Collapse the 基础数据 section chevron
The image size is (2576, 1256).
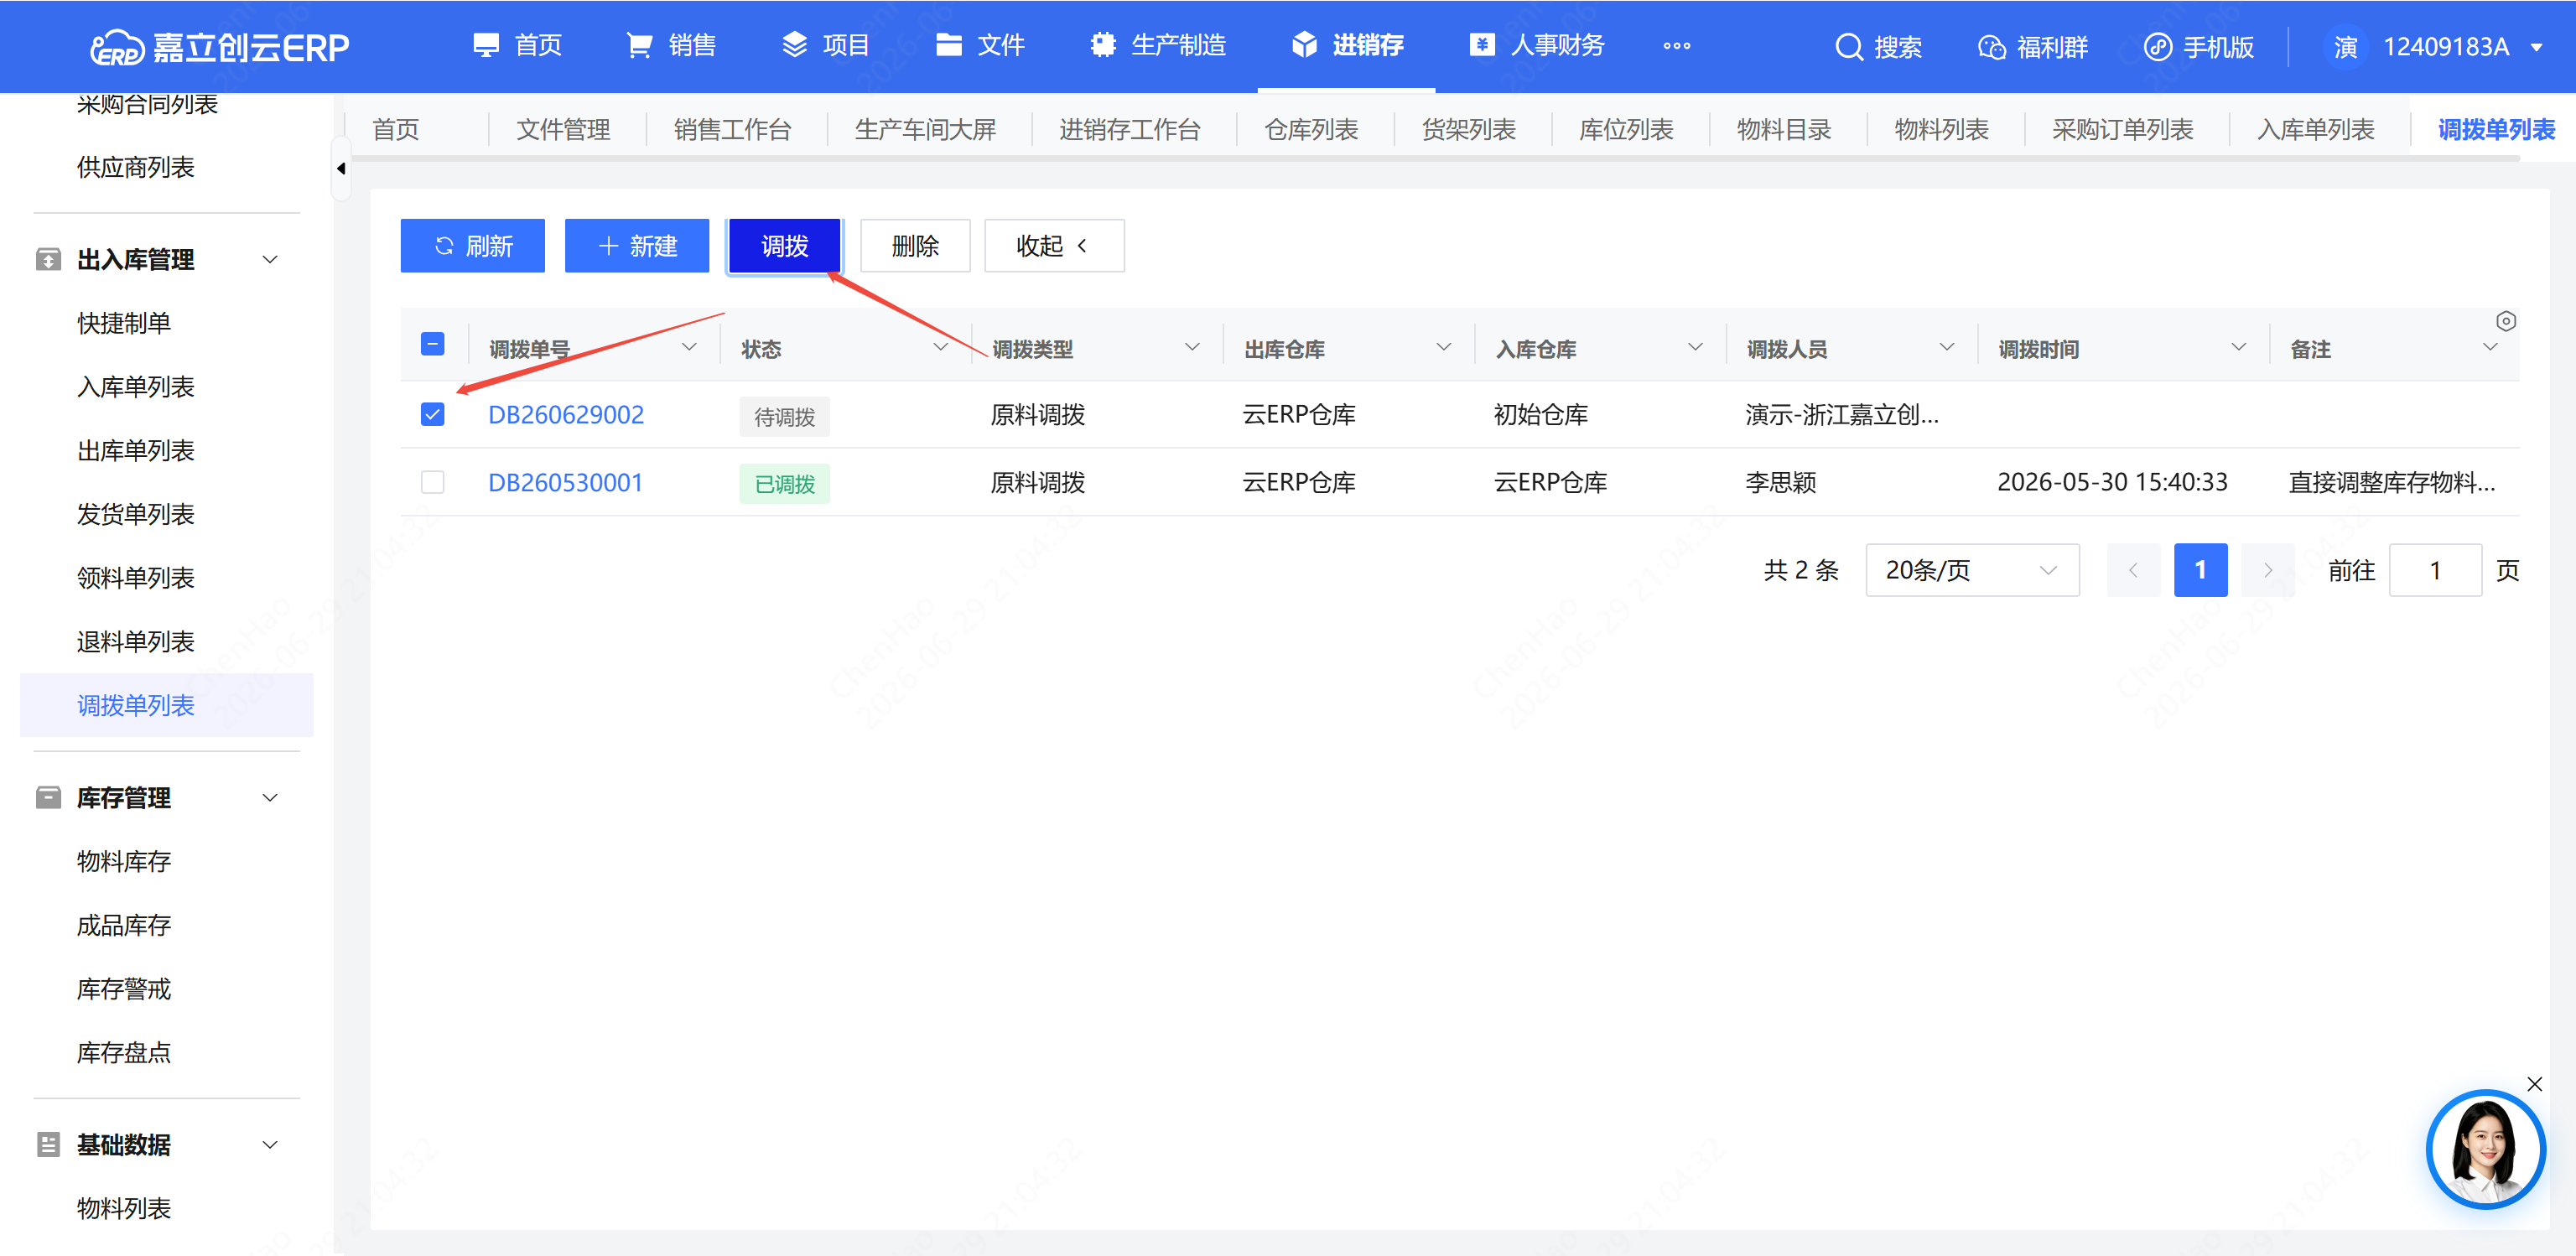point(270,1145)
